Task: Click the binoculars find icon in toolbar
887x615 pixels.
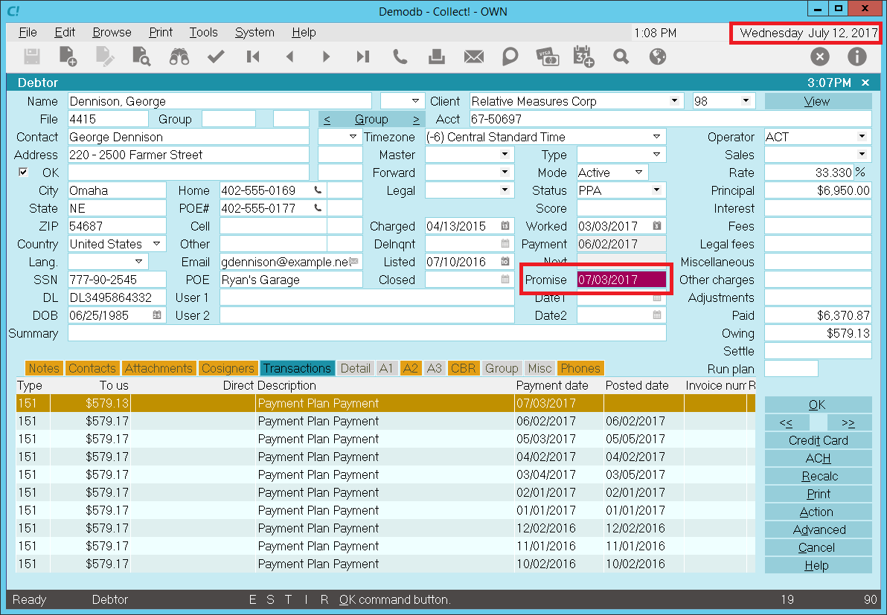Action: 178,57
